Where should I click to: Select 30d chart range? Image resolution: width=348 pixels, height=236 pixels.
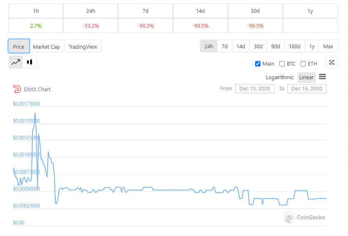coord(258,46)
